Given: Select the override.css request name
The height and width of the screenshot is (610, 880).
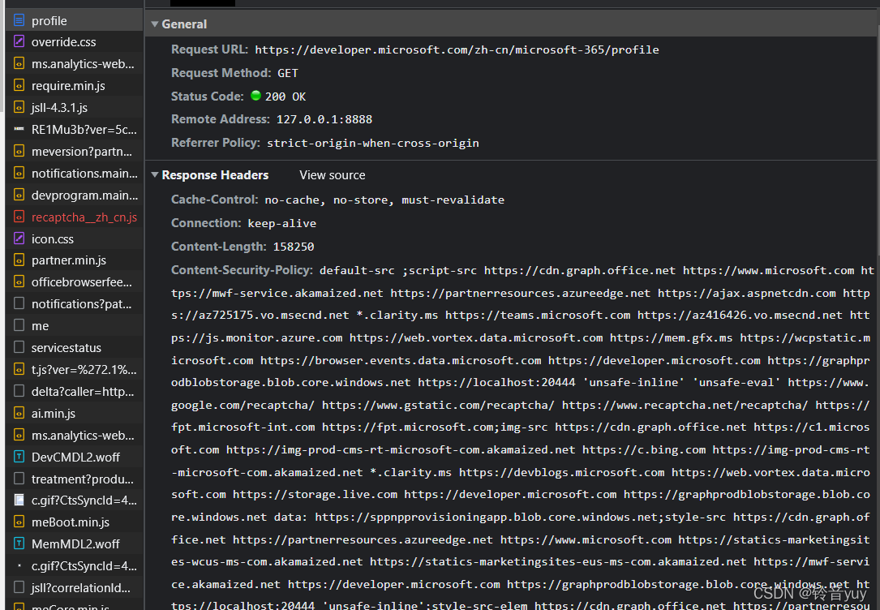Looking at the screenshot, I should pos(63,41).
